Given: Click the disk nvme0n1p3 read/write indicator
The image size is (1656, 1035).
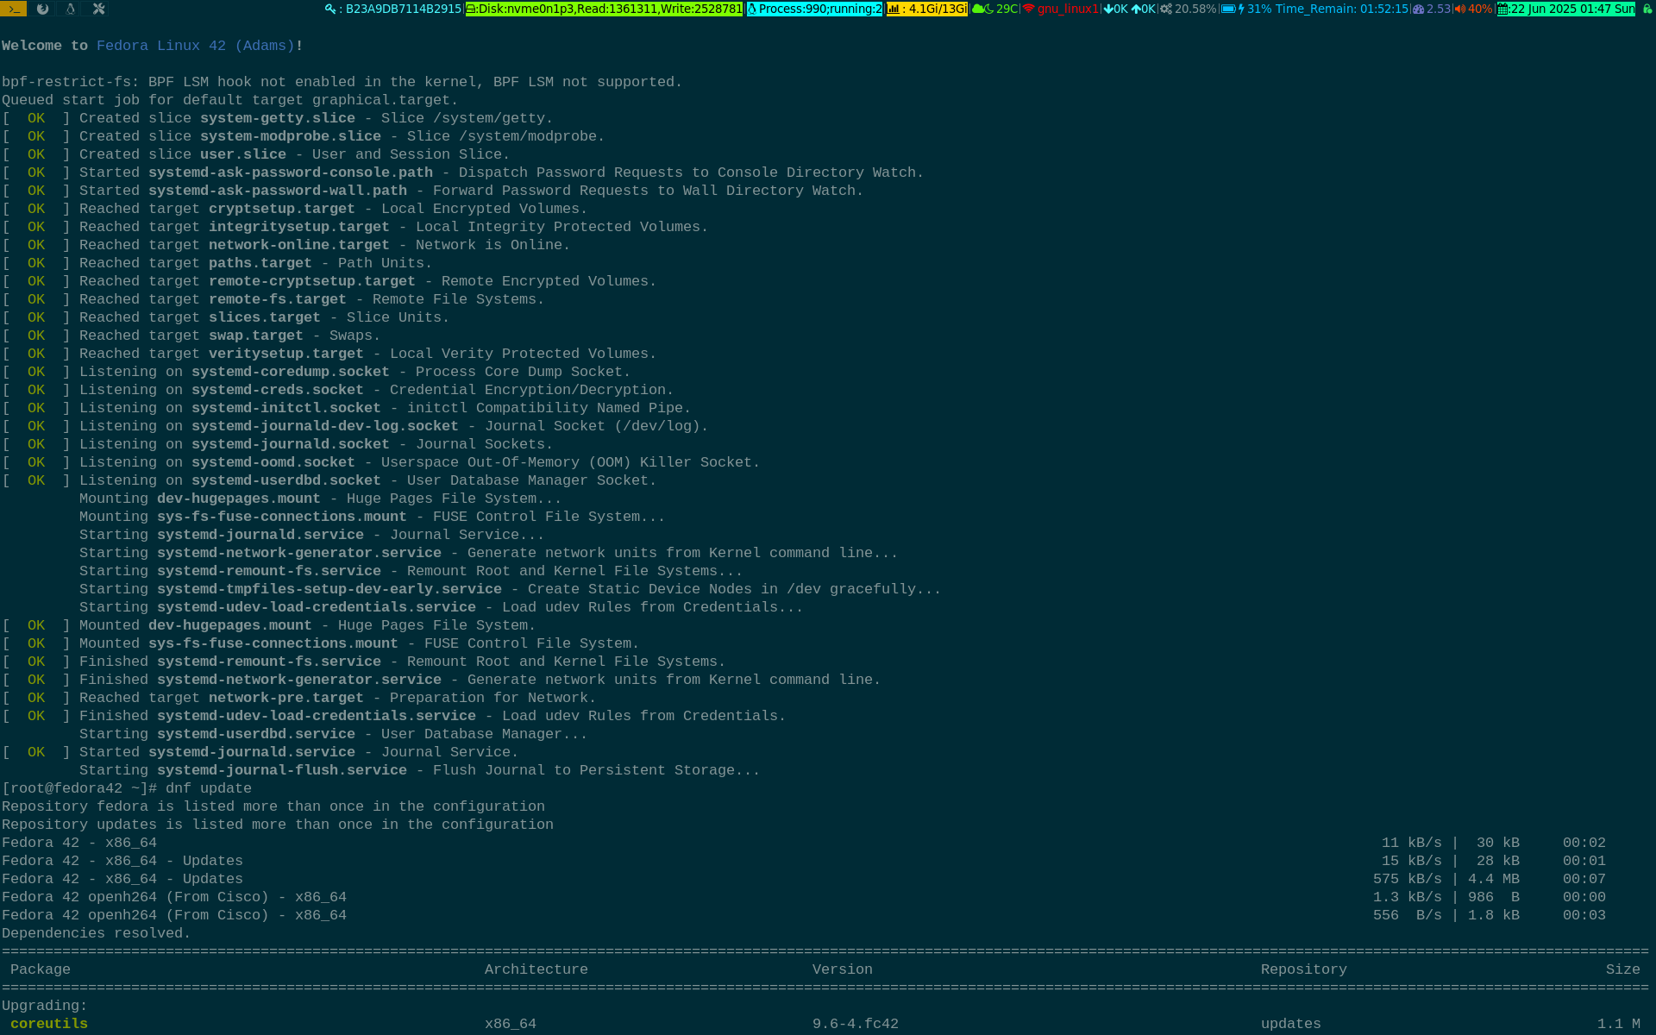Looking at the screenshot, I should (604, 9).
